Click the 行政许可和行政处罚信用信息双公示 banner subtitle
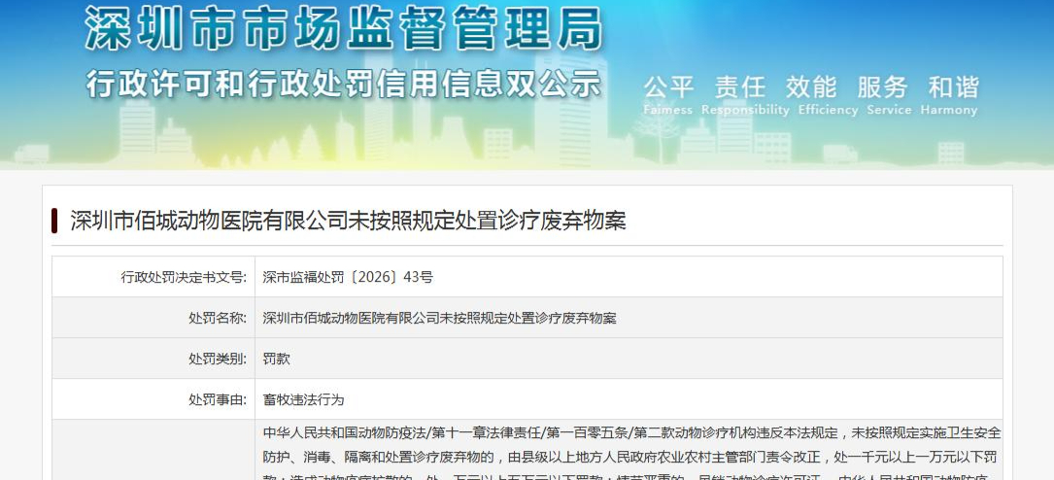 coord(344,84)
